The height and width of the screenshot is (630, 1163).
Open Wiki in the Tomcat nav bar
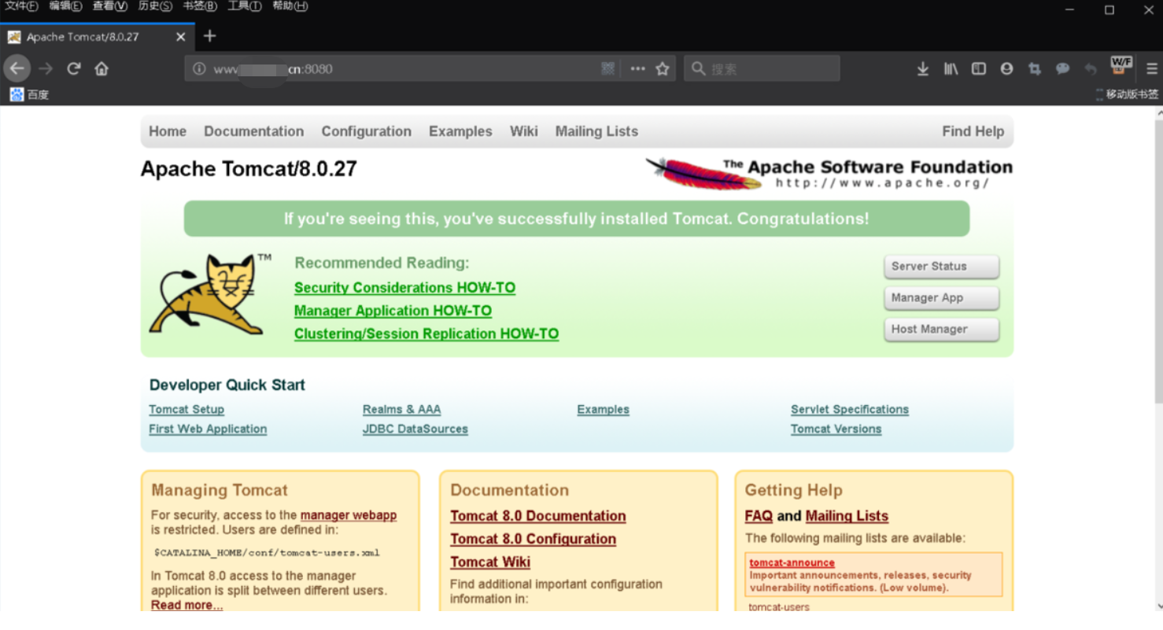pos(524,131)
